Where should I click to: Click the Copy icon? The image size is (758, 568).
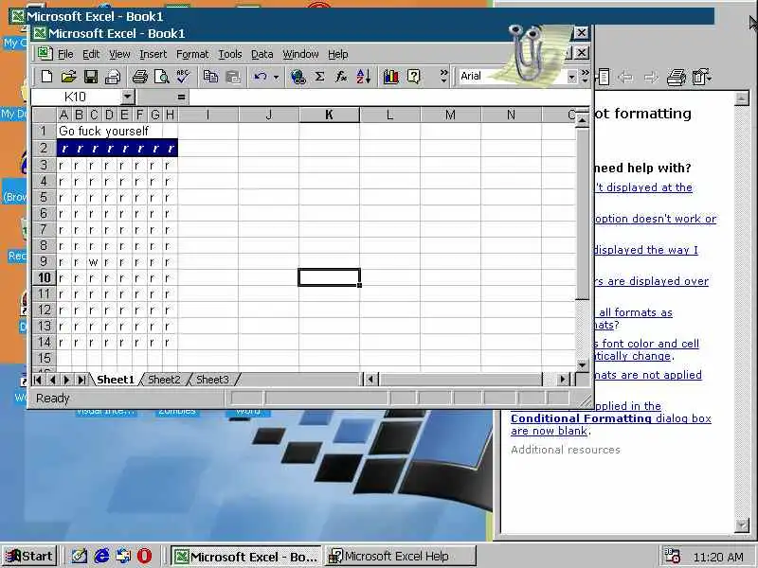[210, 77]
